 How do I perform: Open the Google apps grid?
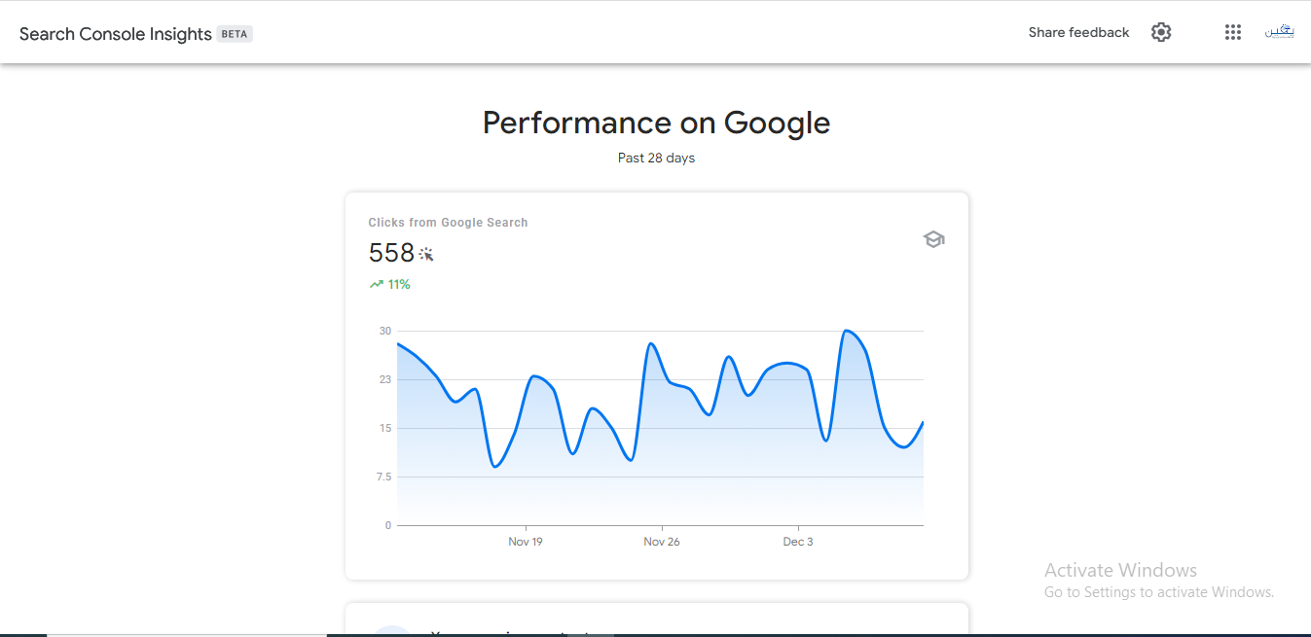pyautogui.click(x=1233, y=32)
